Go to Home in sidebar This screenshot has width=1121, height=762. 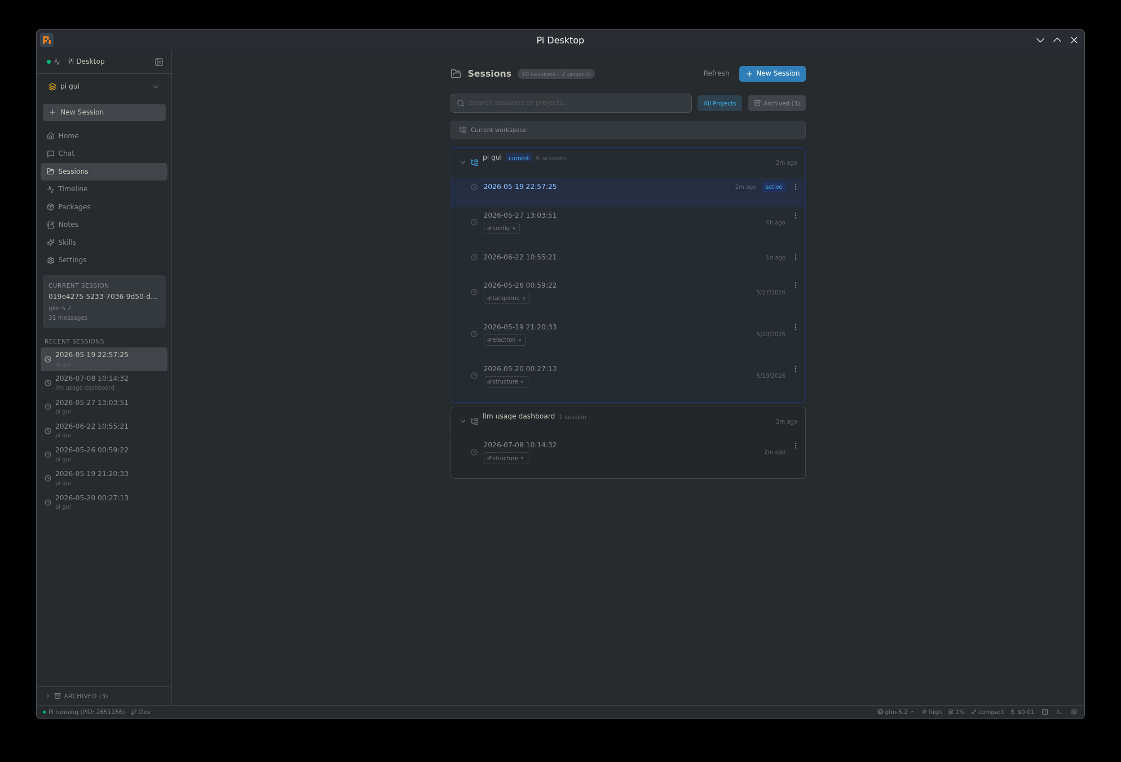[104, 136]
